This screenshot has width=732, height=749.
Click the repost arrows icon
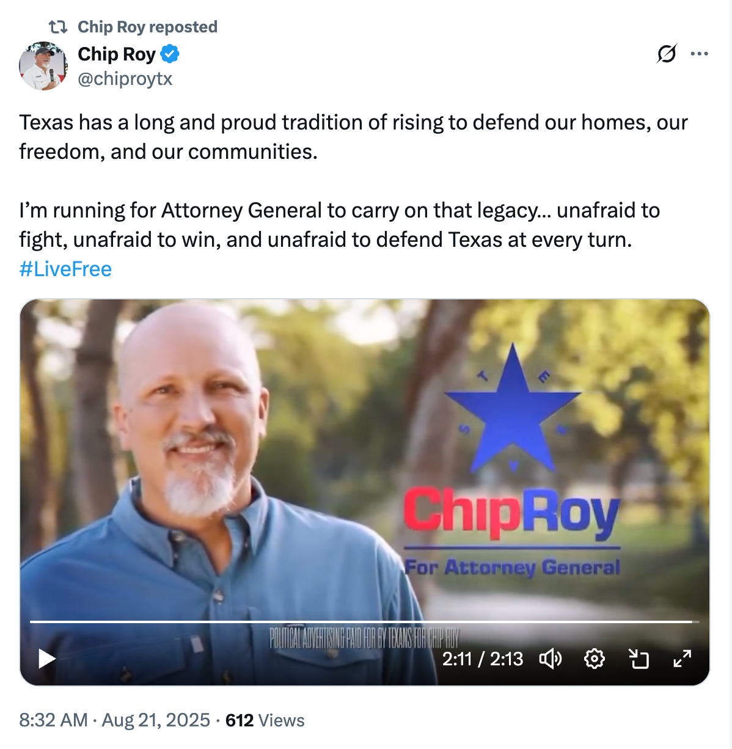[x=58, y=27]
